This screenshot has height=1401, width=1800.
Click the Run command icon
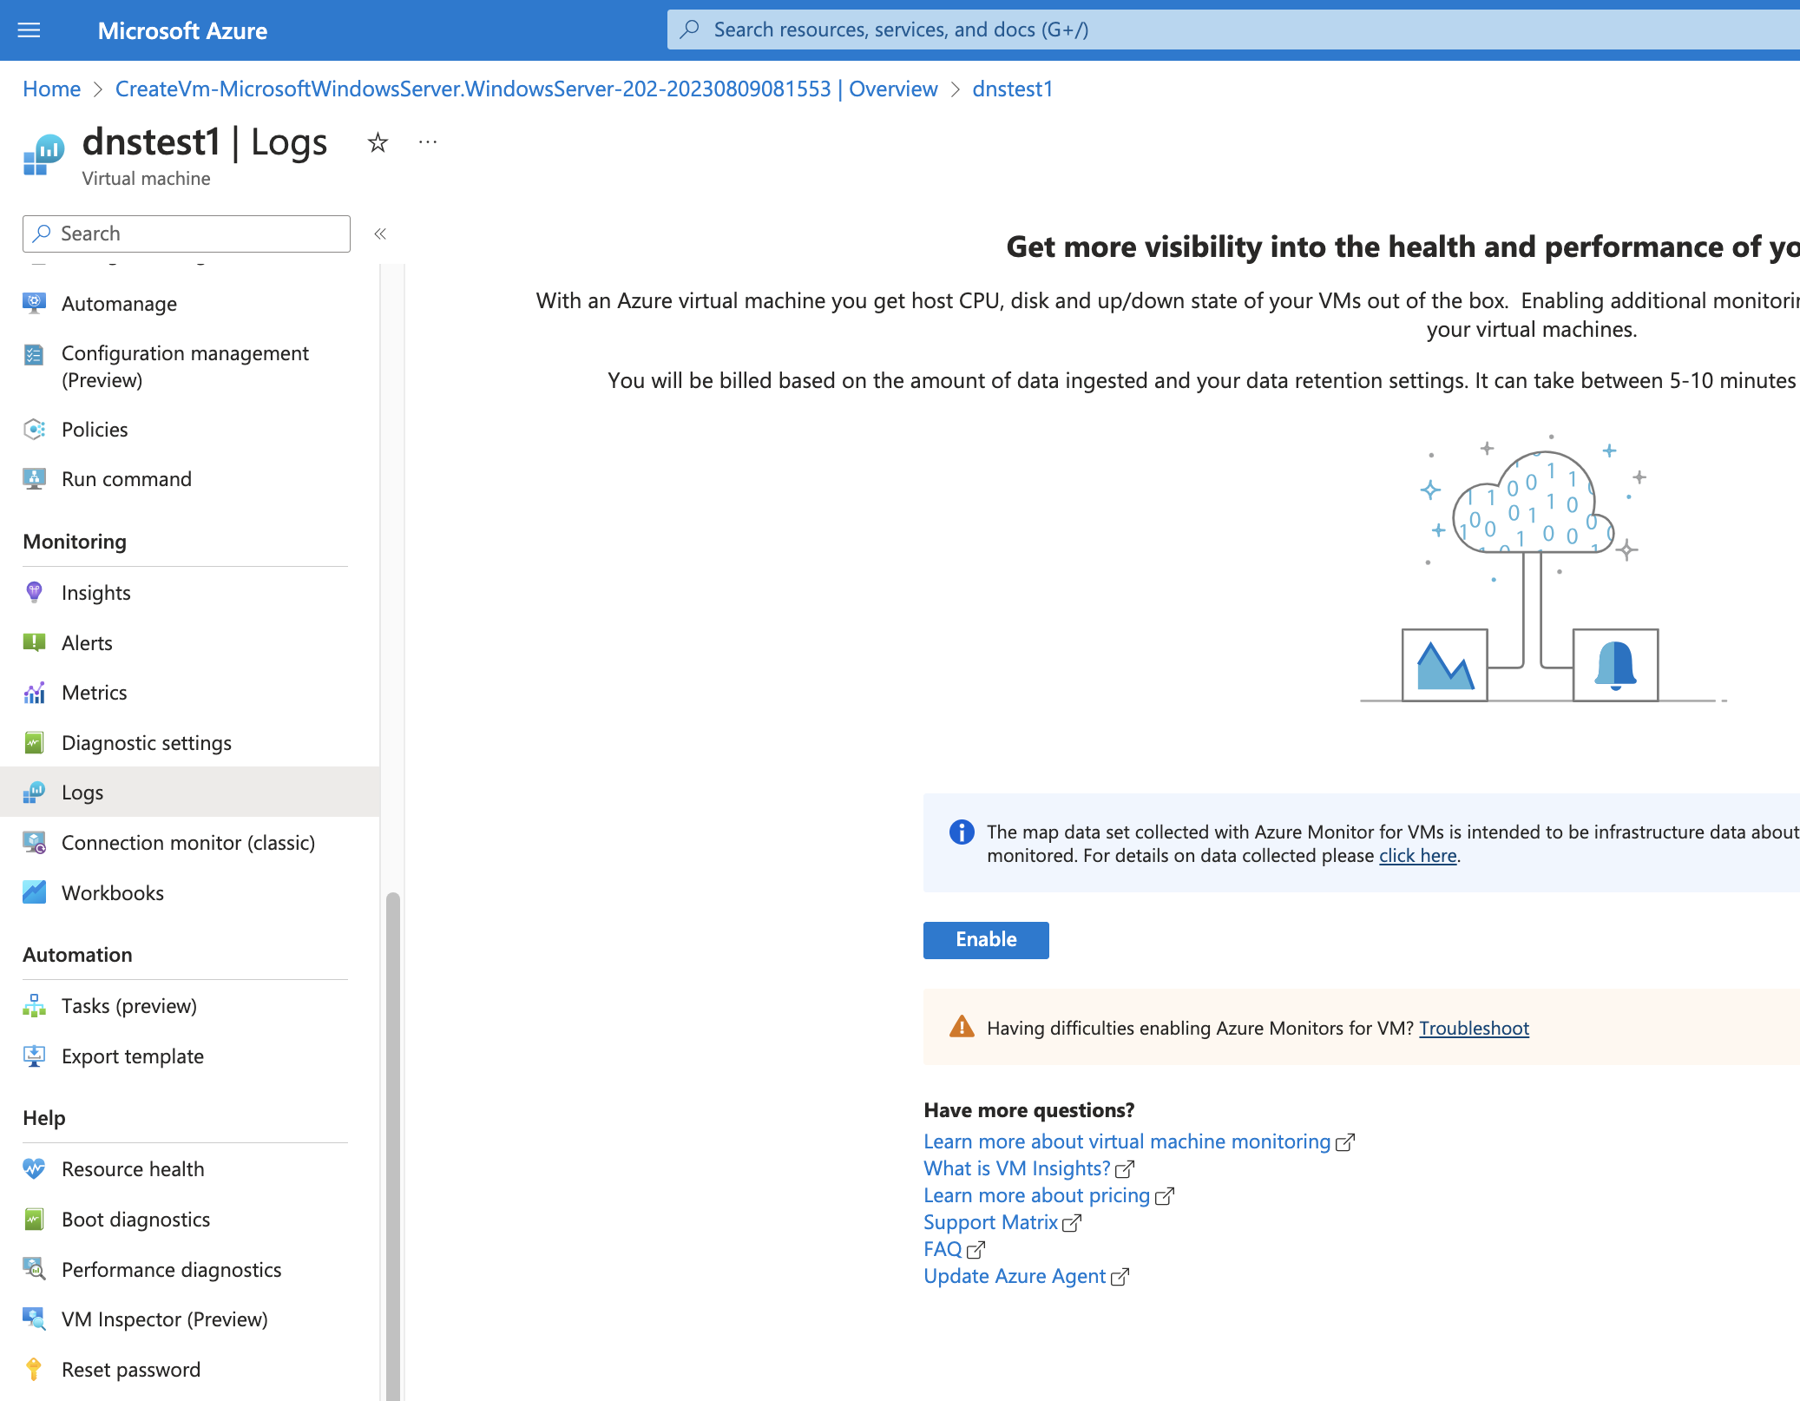click(x=34, y=478)
